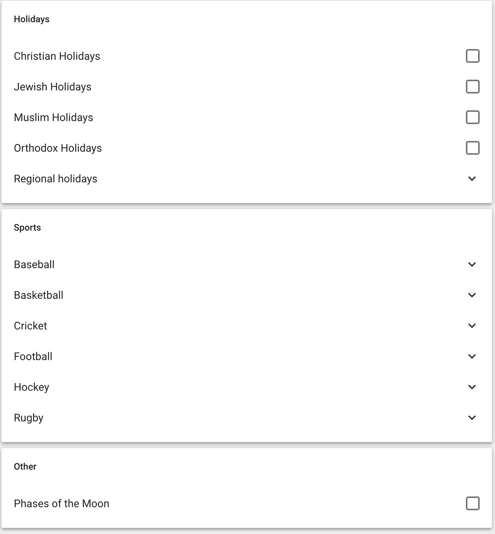Choose the Football row label

point(33,356)
